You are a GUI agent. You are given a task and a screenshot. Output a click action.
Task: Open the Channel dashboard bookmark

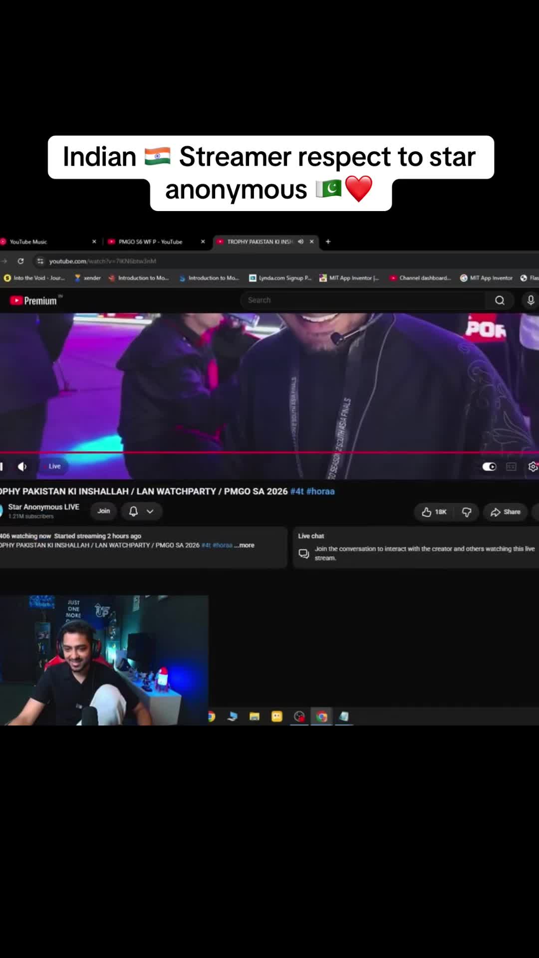(420, 278)
